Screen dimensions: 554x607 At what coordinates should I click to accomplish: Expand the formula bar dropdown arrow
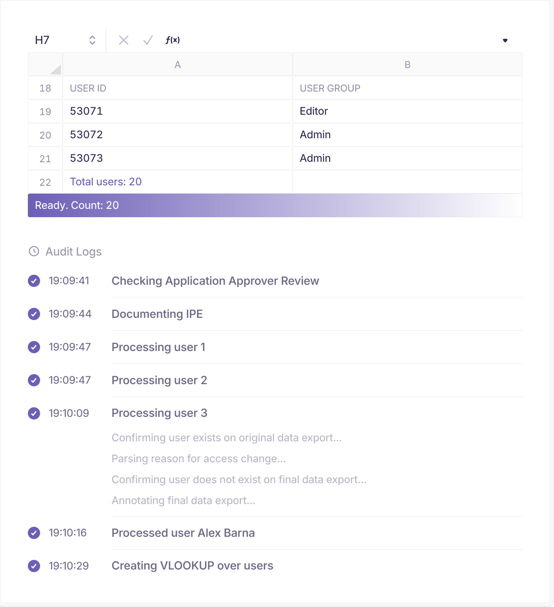[505, 41]
